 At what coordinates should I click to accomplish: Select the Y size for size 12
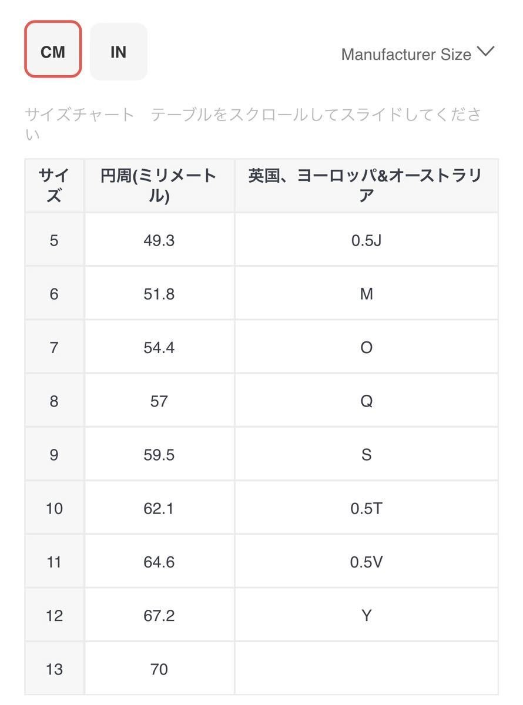366,615
